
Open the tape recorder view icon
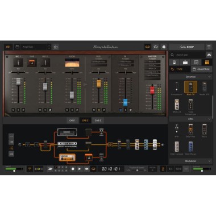click(x=147, y=47)
